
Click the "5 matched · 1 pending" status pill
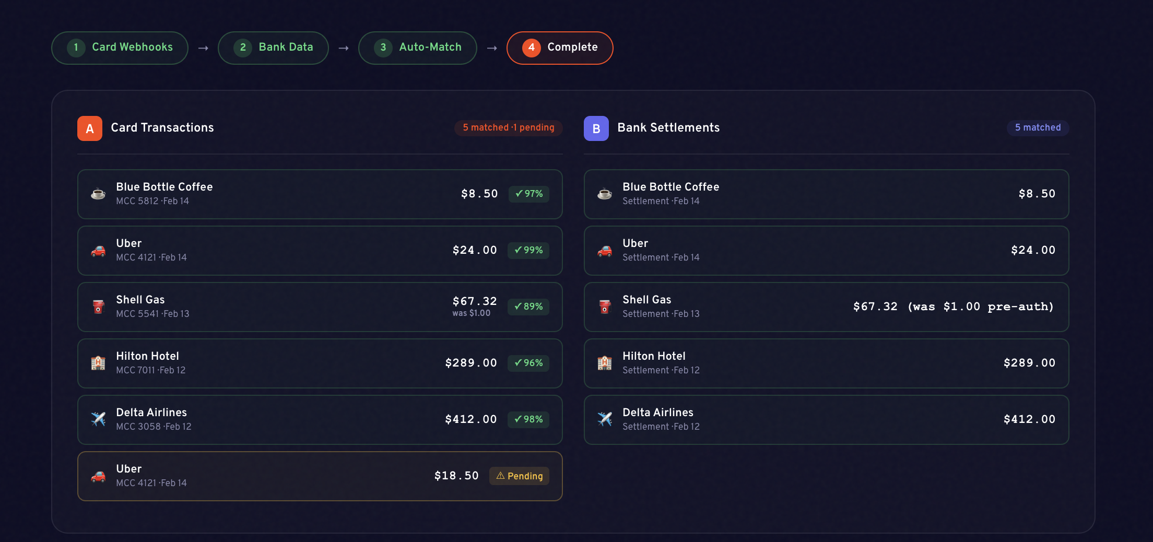click(508, 128)
